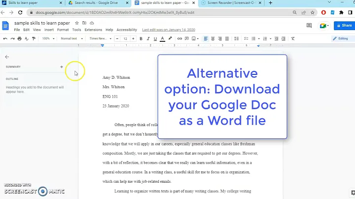Click the numbered list icon
This screenshot has width=355, height=199.
click(x=265, y=39)
